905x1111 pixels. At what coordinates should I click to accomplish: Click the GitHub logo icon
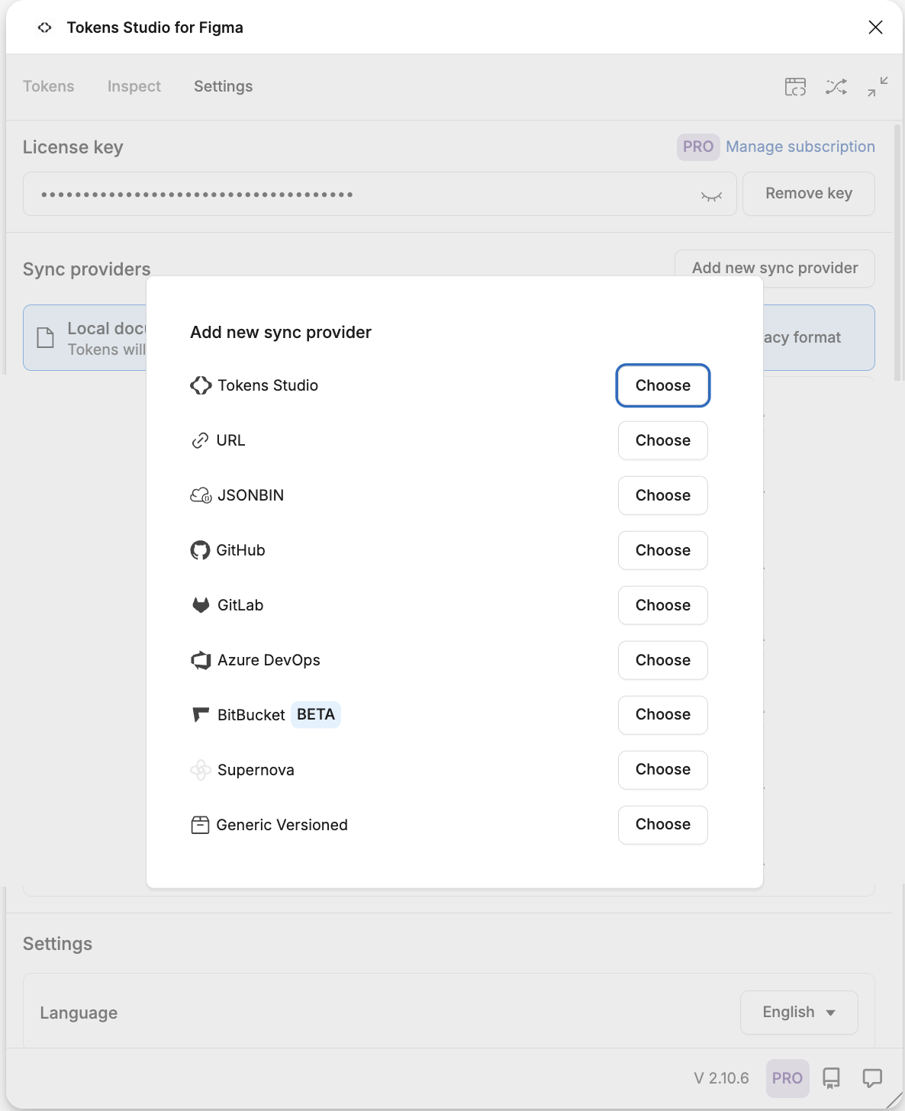[x=200, y=550]
